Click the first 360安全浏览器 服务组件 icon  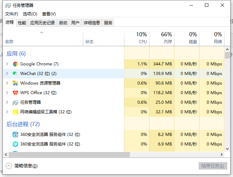click(x=15, y=135)
